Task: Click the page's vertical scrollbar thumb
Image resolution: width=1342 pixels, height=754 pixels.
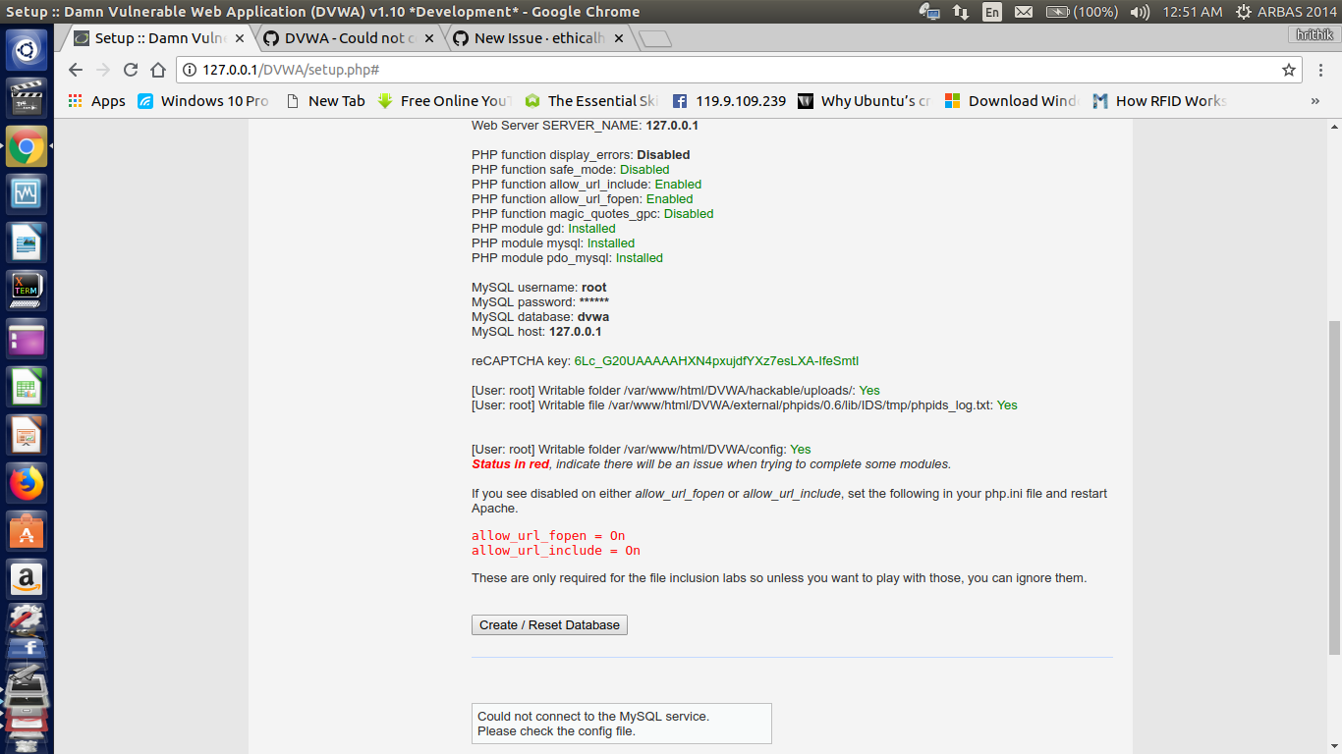Action: pyautogui.click(x=1334, y=487)
